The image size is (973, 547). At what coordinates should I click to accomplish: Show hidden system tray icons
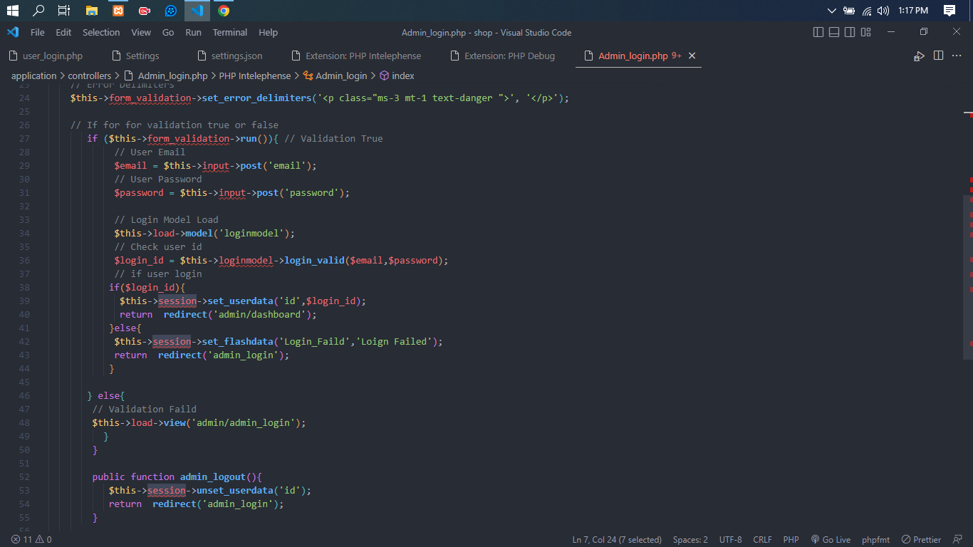pyautogui.click(x=831, y=11)
